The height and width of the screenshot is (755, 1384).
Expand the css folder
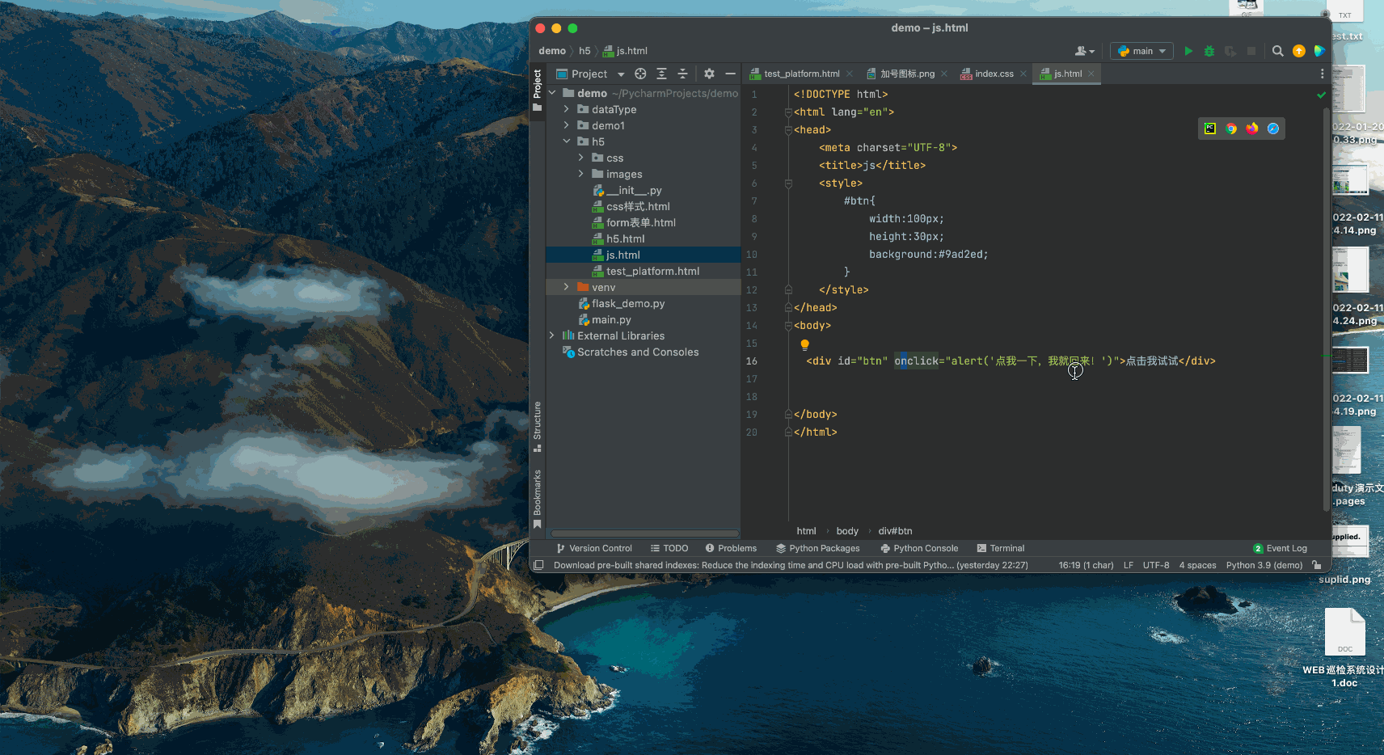pyautogui.click(x=580, y=158)
